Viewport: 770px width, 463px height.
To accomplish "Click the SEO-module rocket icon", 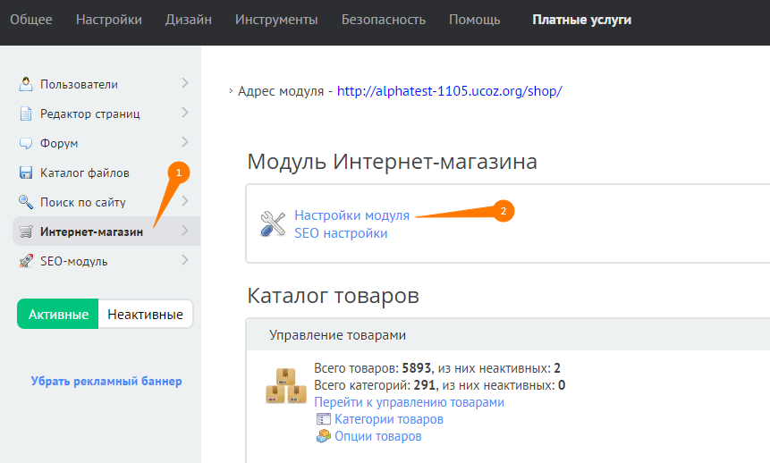I will coord(26,261).
